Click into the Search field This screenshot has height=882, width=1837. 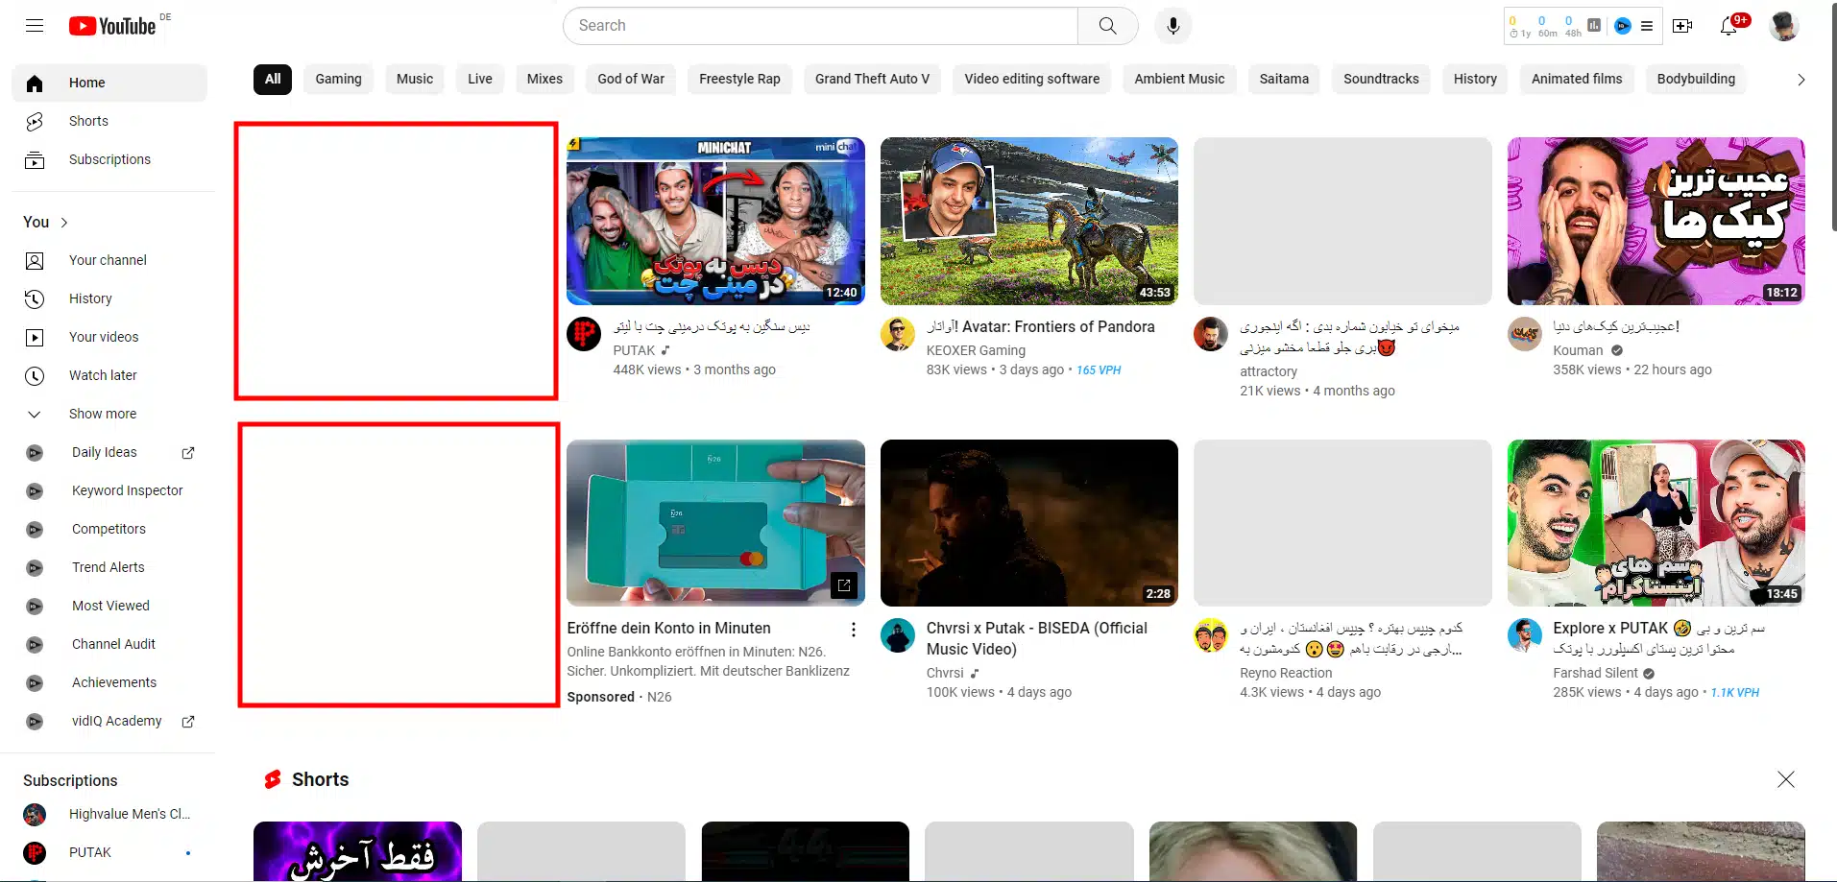tap(819, 26)
